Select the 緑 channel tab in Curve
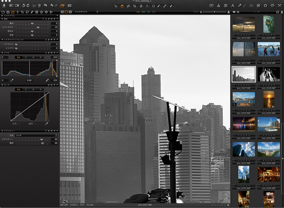The width and height of the screenshot is (284, 208). point(33,90)
